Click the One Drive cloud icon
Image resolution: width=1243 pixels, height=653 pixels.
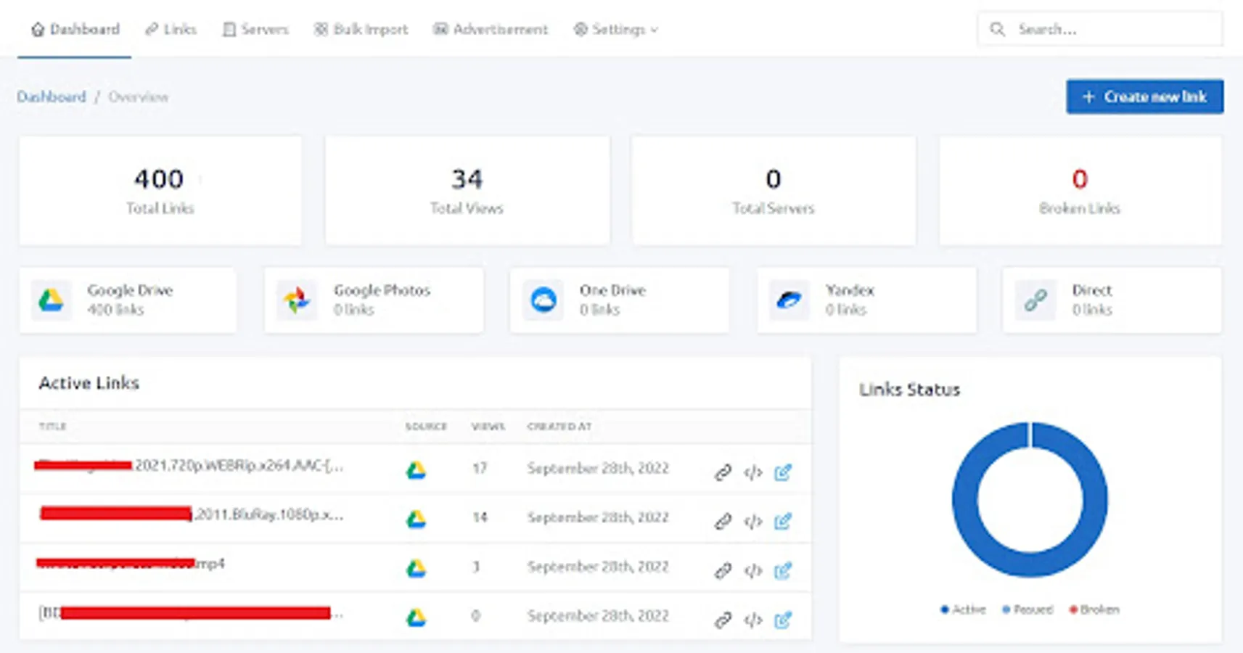tap(543, 300)
